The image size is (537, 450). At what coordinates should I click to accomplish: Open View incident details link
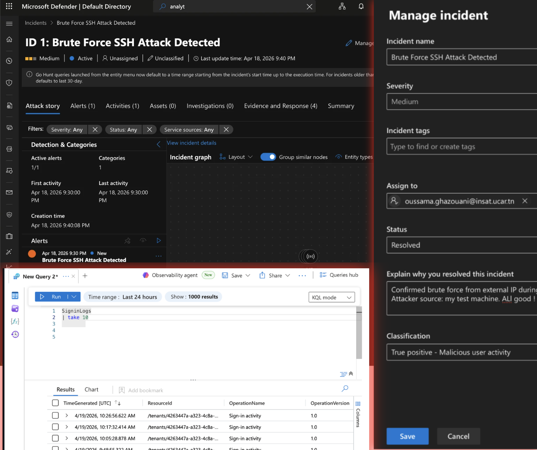(x=191, y=143)
